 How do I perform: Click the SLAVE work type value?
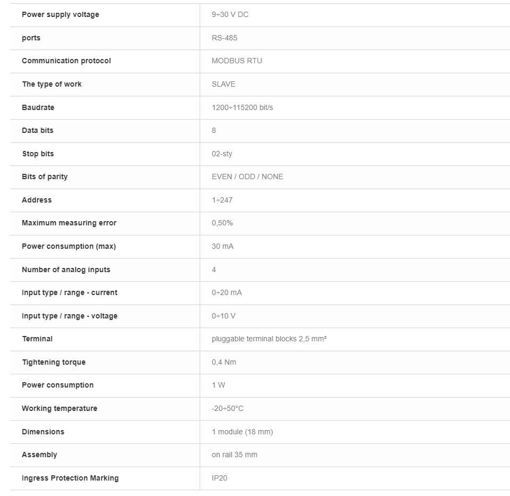[223, 84]
